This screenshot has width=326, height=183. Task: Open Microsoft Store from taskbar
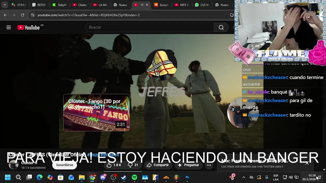pyautogui.click(x=61, y=177)
